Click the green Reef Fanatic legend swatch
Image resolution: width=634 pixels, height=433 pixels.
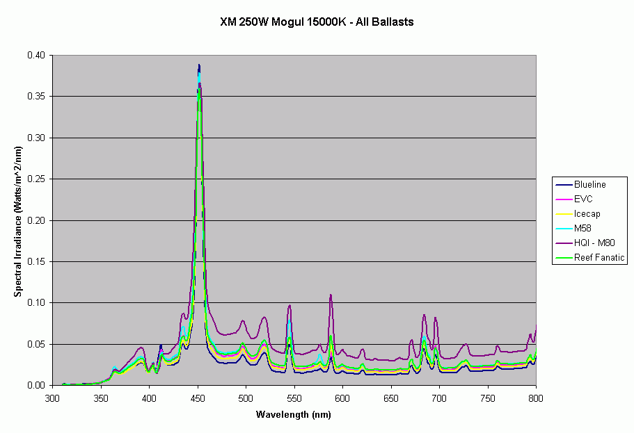(x=564, y=257)
